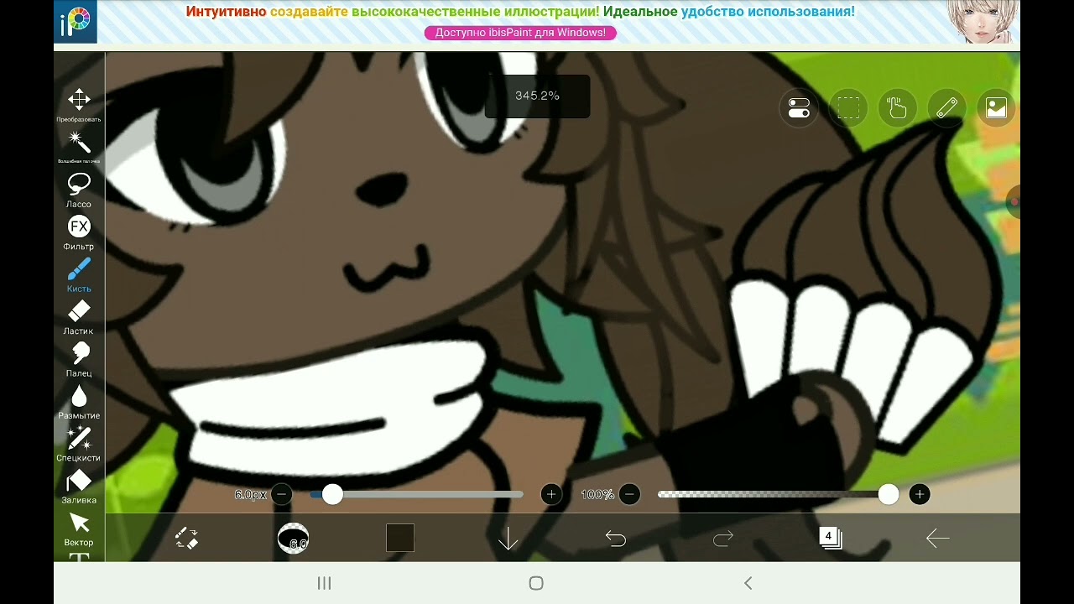Select the Transform (Преобразовать) tool

(79, 105)
